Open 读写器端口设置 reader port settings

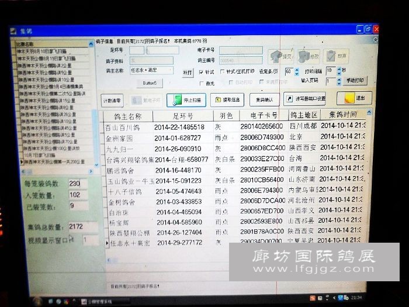(x=304, y=99)
